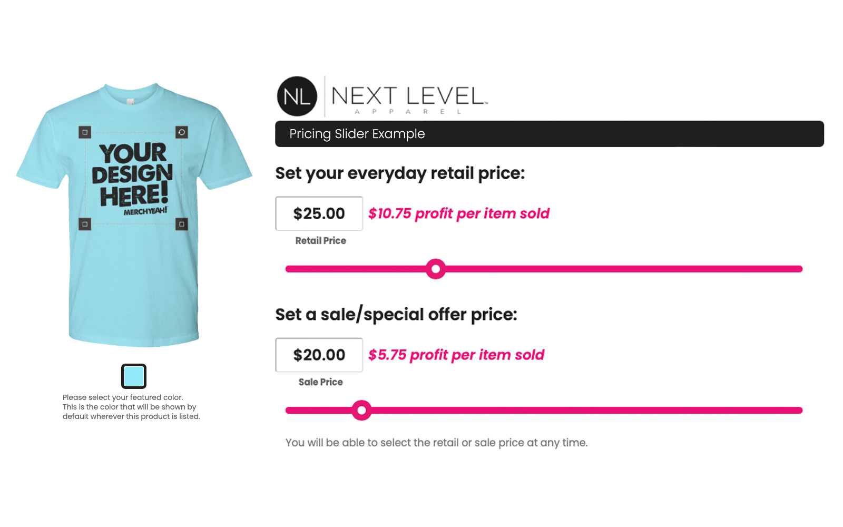Click the rotate handle on the design box
The image size is (843, 527).
(182, 132)
